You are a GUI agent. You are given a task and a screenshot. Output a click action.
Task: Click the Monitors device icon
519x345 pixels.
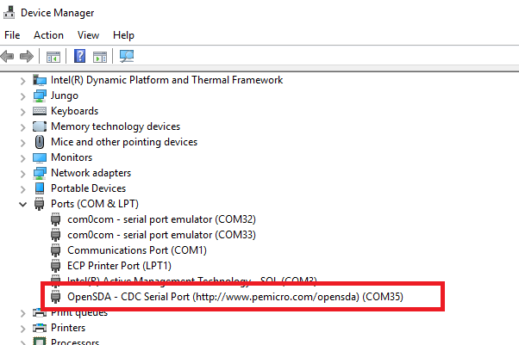click(40, 157)
